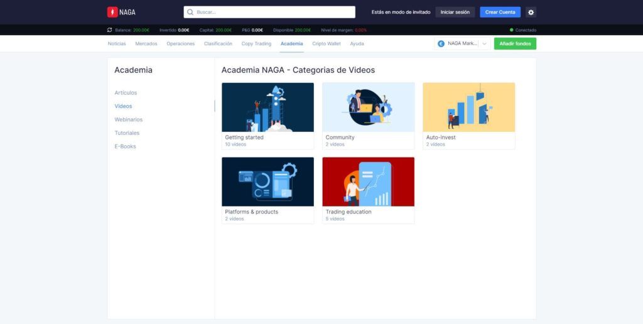Select Videos in Academia sidebar
643x324 pixels.
point(124,106)
